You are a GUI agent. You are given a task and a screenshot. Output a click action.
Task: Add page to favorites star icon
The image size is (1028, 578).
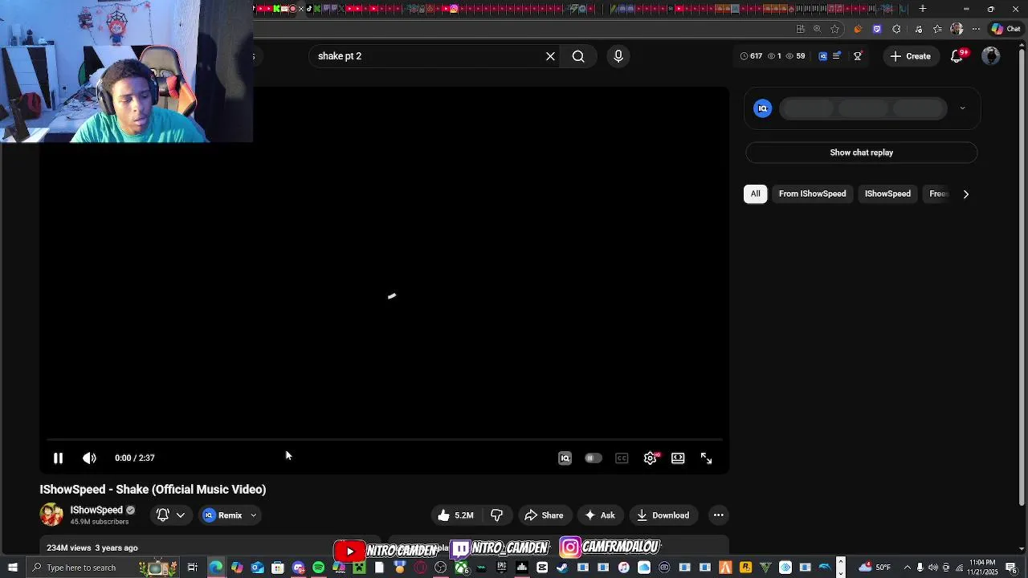coord(835,29)
